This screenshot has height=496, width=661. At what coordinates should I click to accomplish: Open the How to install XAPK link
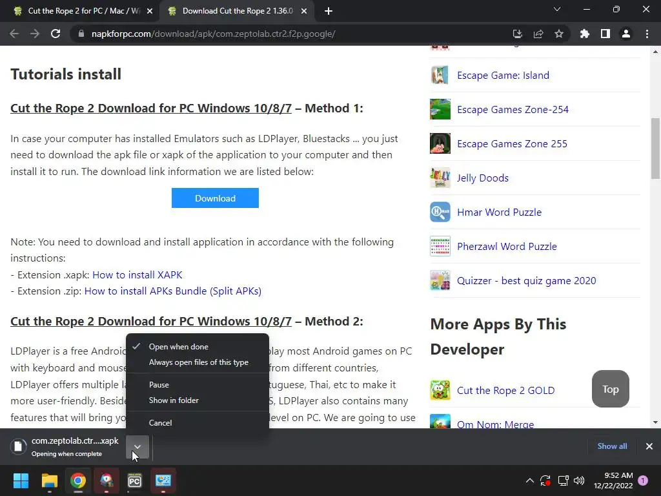(x=137, y=275)
